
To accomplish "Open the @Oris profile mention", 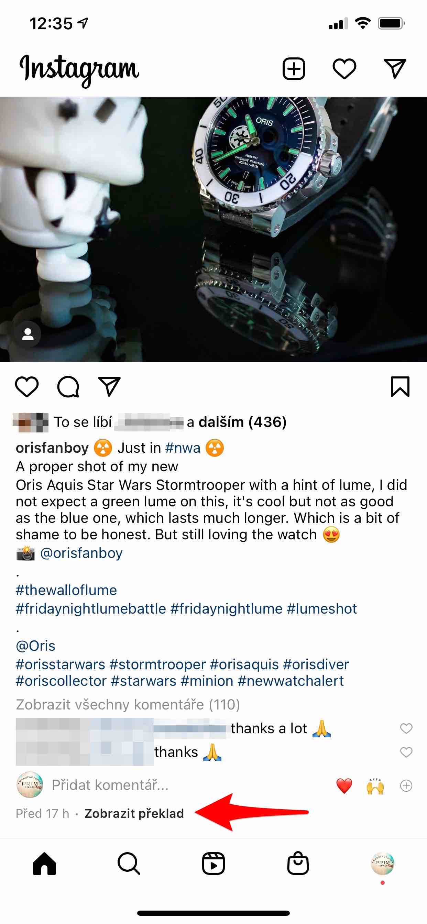I will tap(35, 646).
